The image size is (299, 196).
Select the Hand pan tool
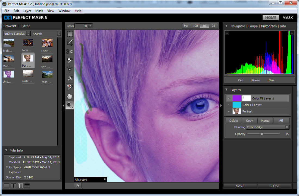click(70, 96)
